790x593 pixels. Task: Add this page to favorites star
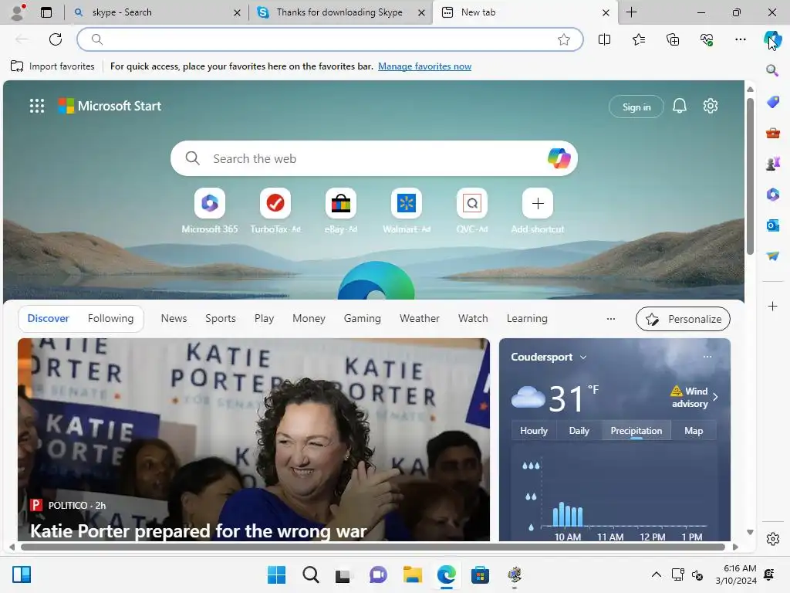point(564,39)
